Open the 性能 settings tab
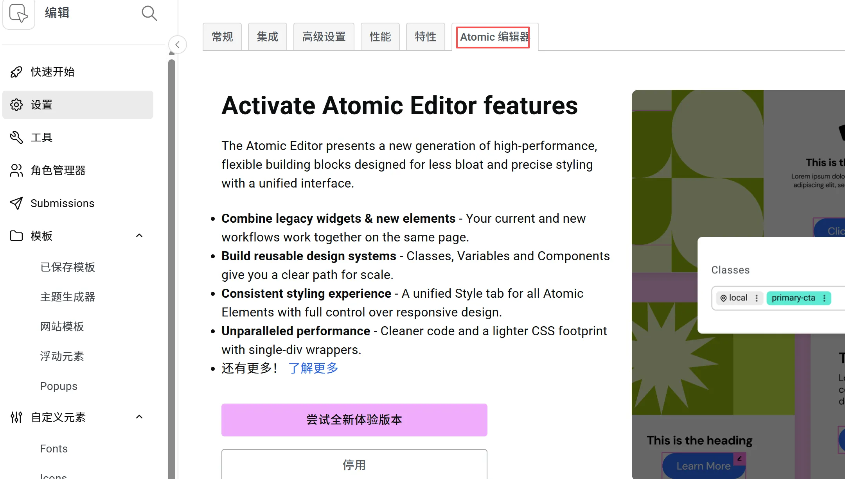 (x=380, y=36)
